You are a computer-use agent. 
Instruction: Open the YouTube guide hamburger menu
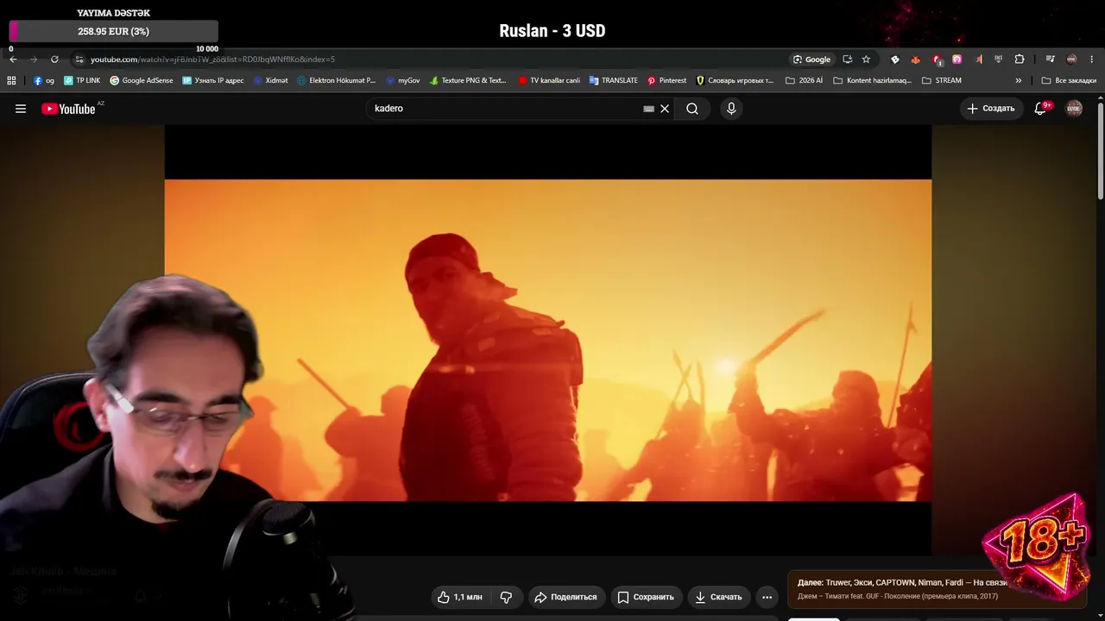click(21, 109)
